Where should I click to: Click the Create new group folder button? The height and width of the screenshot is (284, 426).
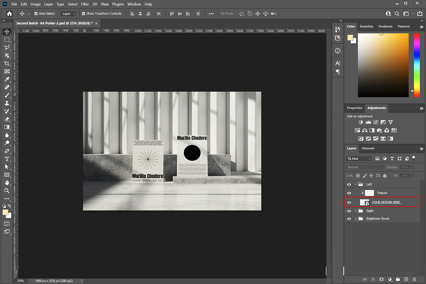(x=398, y=279)
